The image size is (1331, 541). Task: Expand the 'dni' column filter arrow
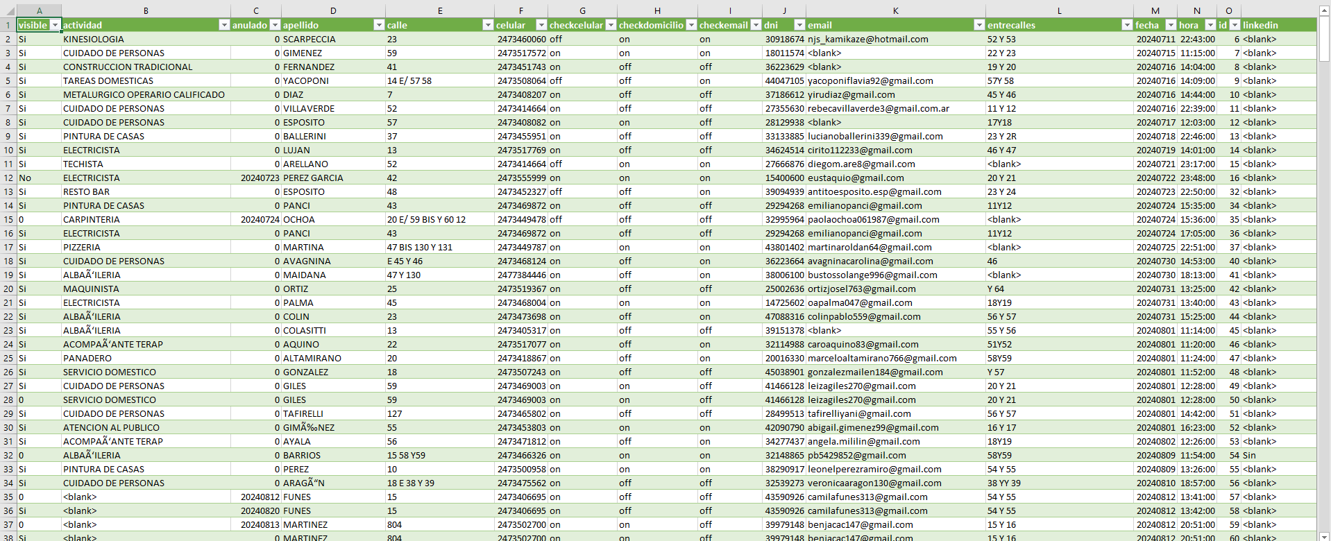(799, 25)
